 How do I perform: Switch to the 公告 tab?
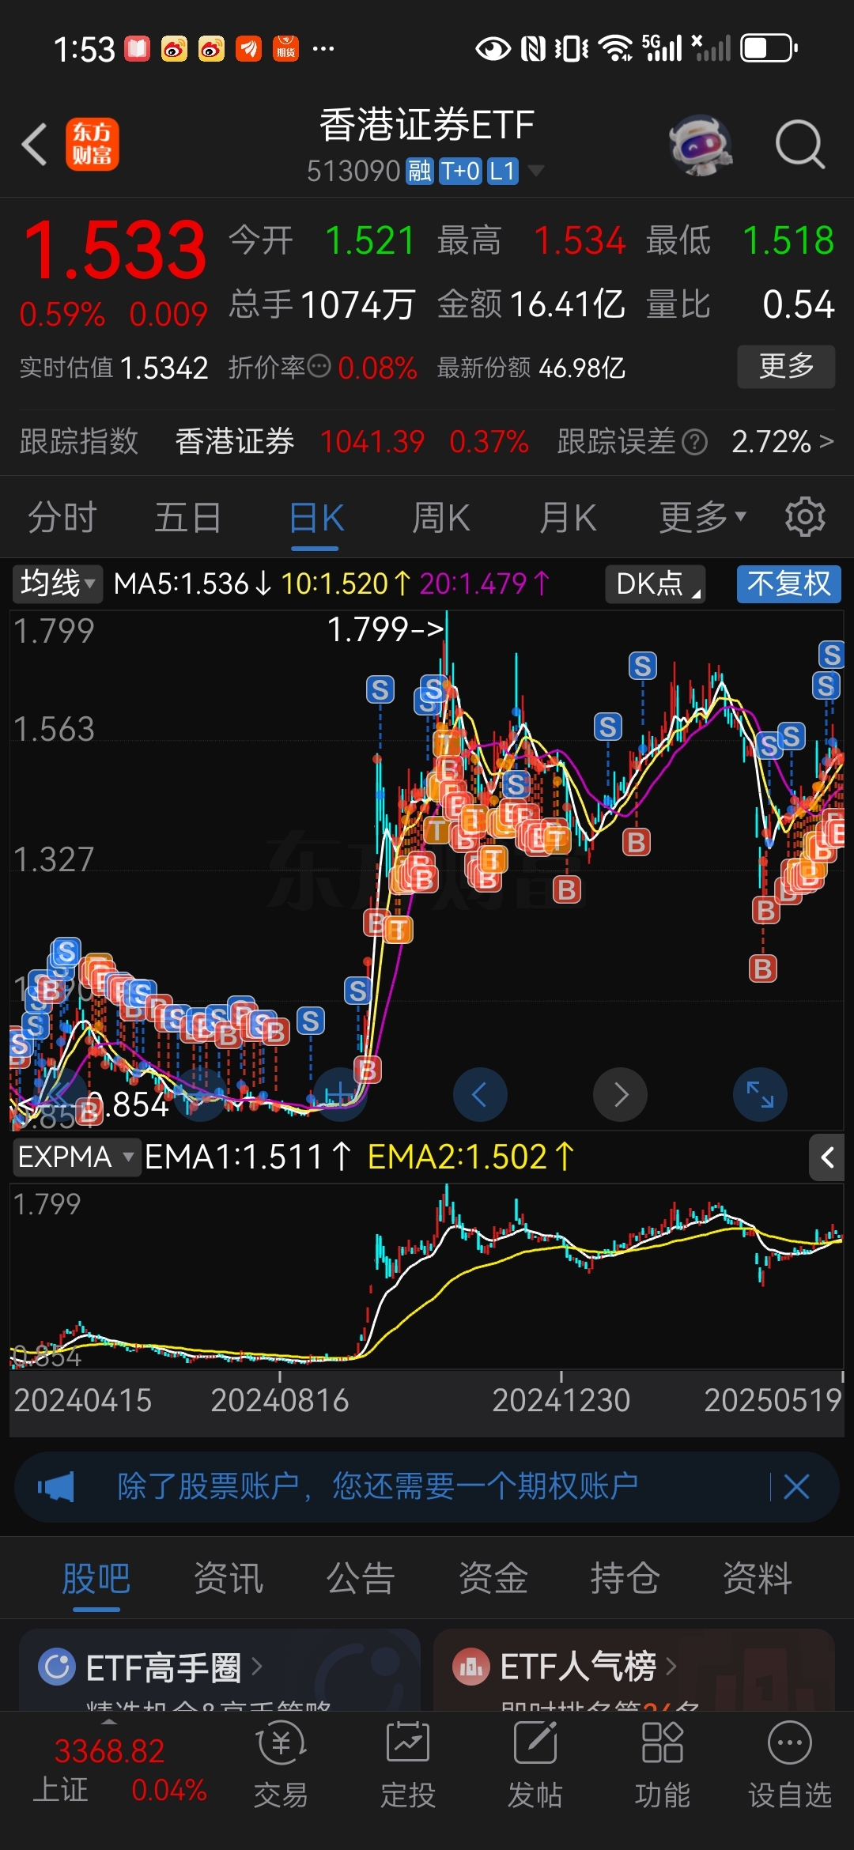click(x=361, y=1579)
